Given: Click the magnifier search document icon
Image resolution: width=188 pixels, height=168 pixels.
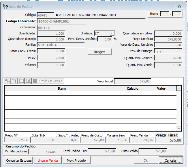Looking at the screenshot, I should click(28, 81).
